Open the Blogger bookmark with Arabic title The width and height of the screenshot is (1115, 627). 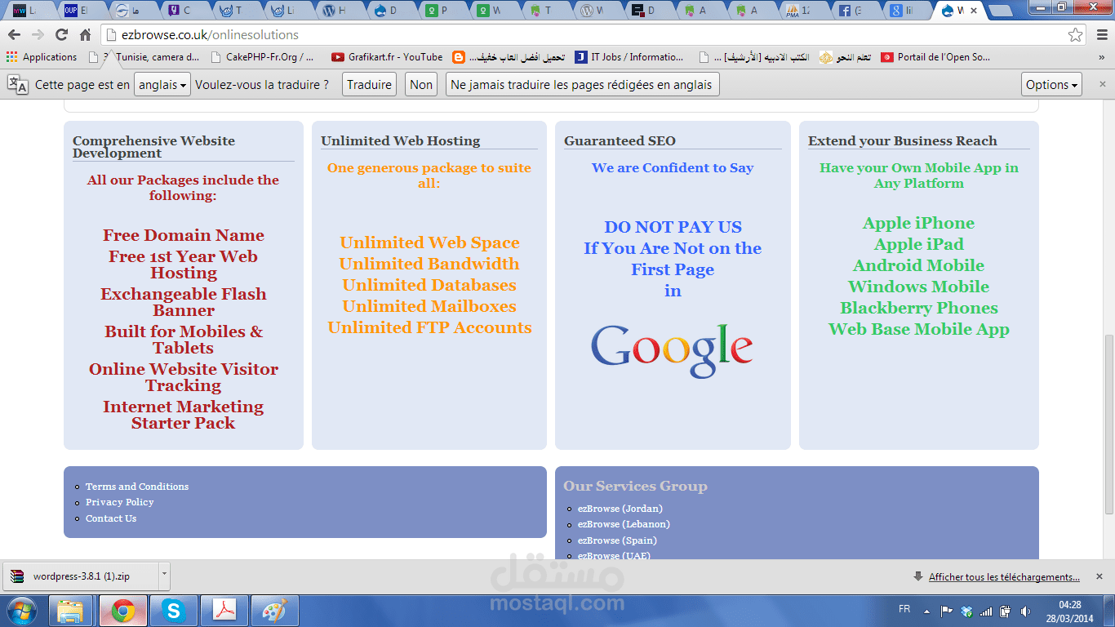click(509, 57)
